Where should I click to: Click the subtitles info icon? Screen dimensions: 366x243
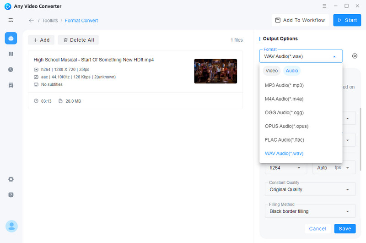tap(36, 84)
